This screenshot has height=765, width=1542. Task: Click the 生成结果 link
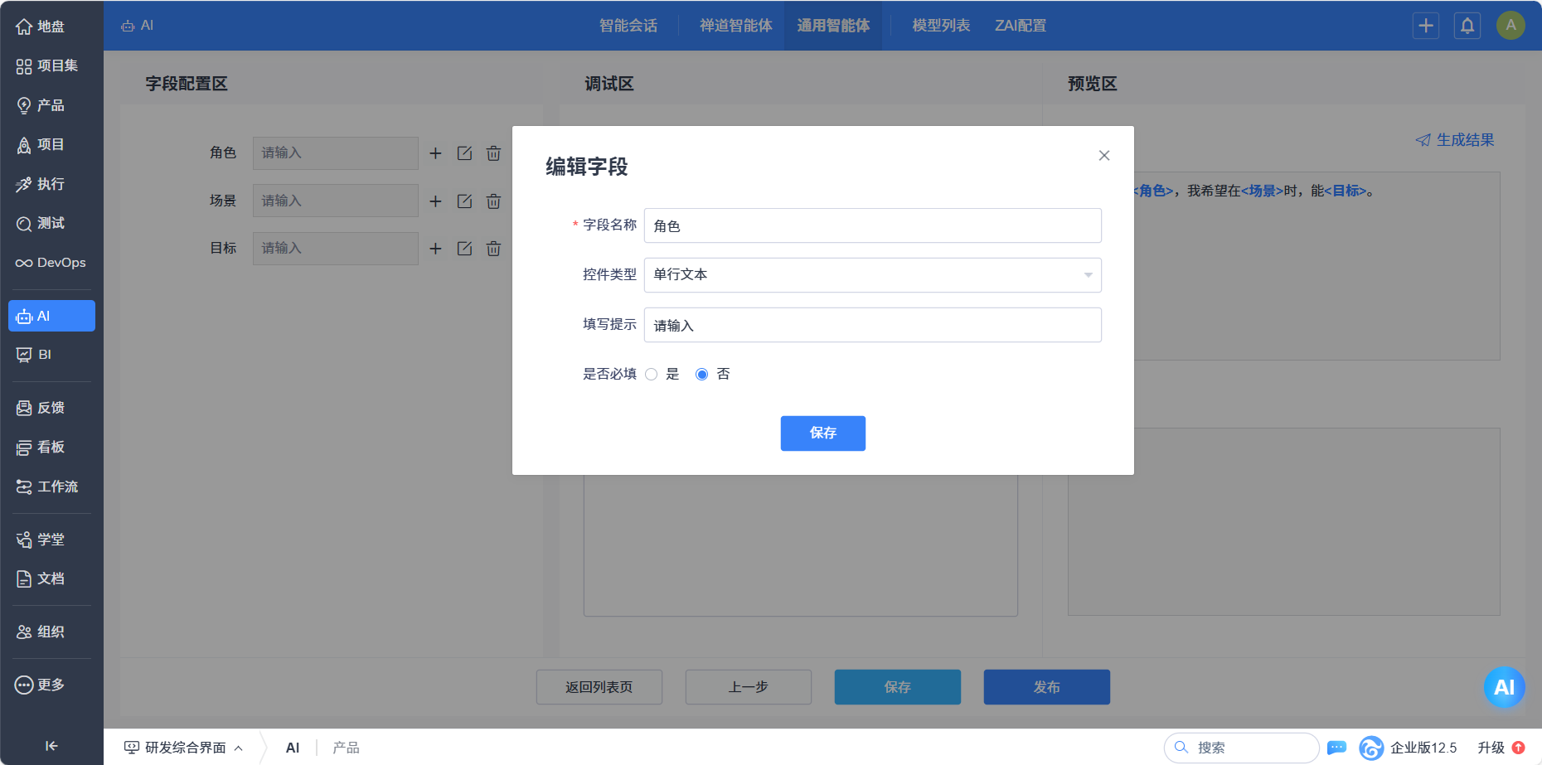(1455, 140)
